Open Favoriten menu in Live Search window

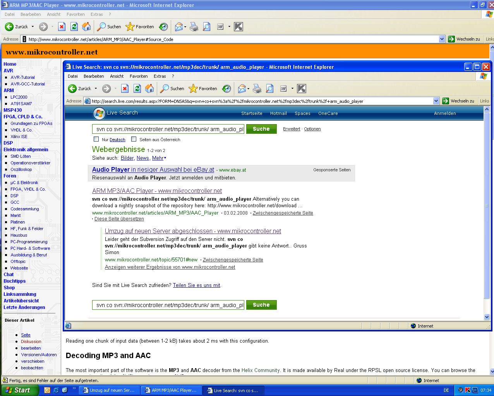point(139,76)
